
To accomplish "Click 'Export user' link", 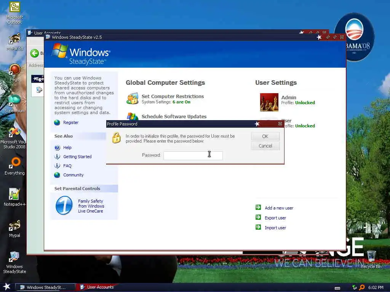I will coord(275,218).
